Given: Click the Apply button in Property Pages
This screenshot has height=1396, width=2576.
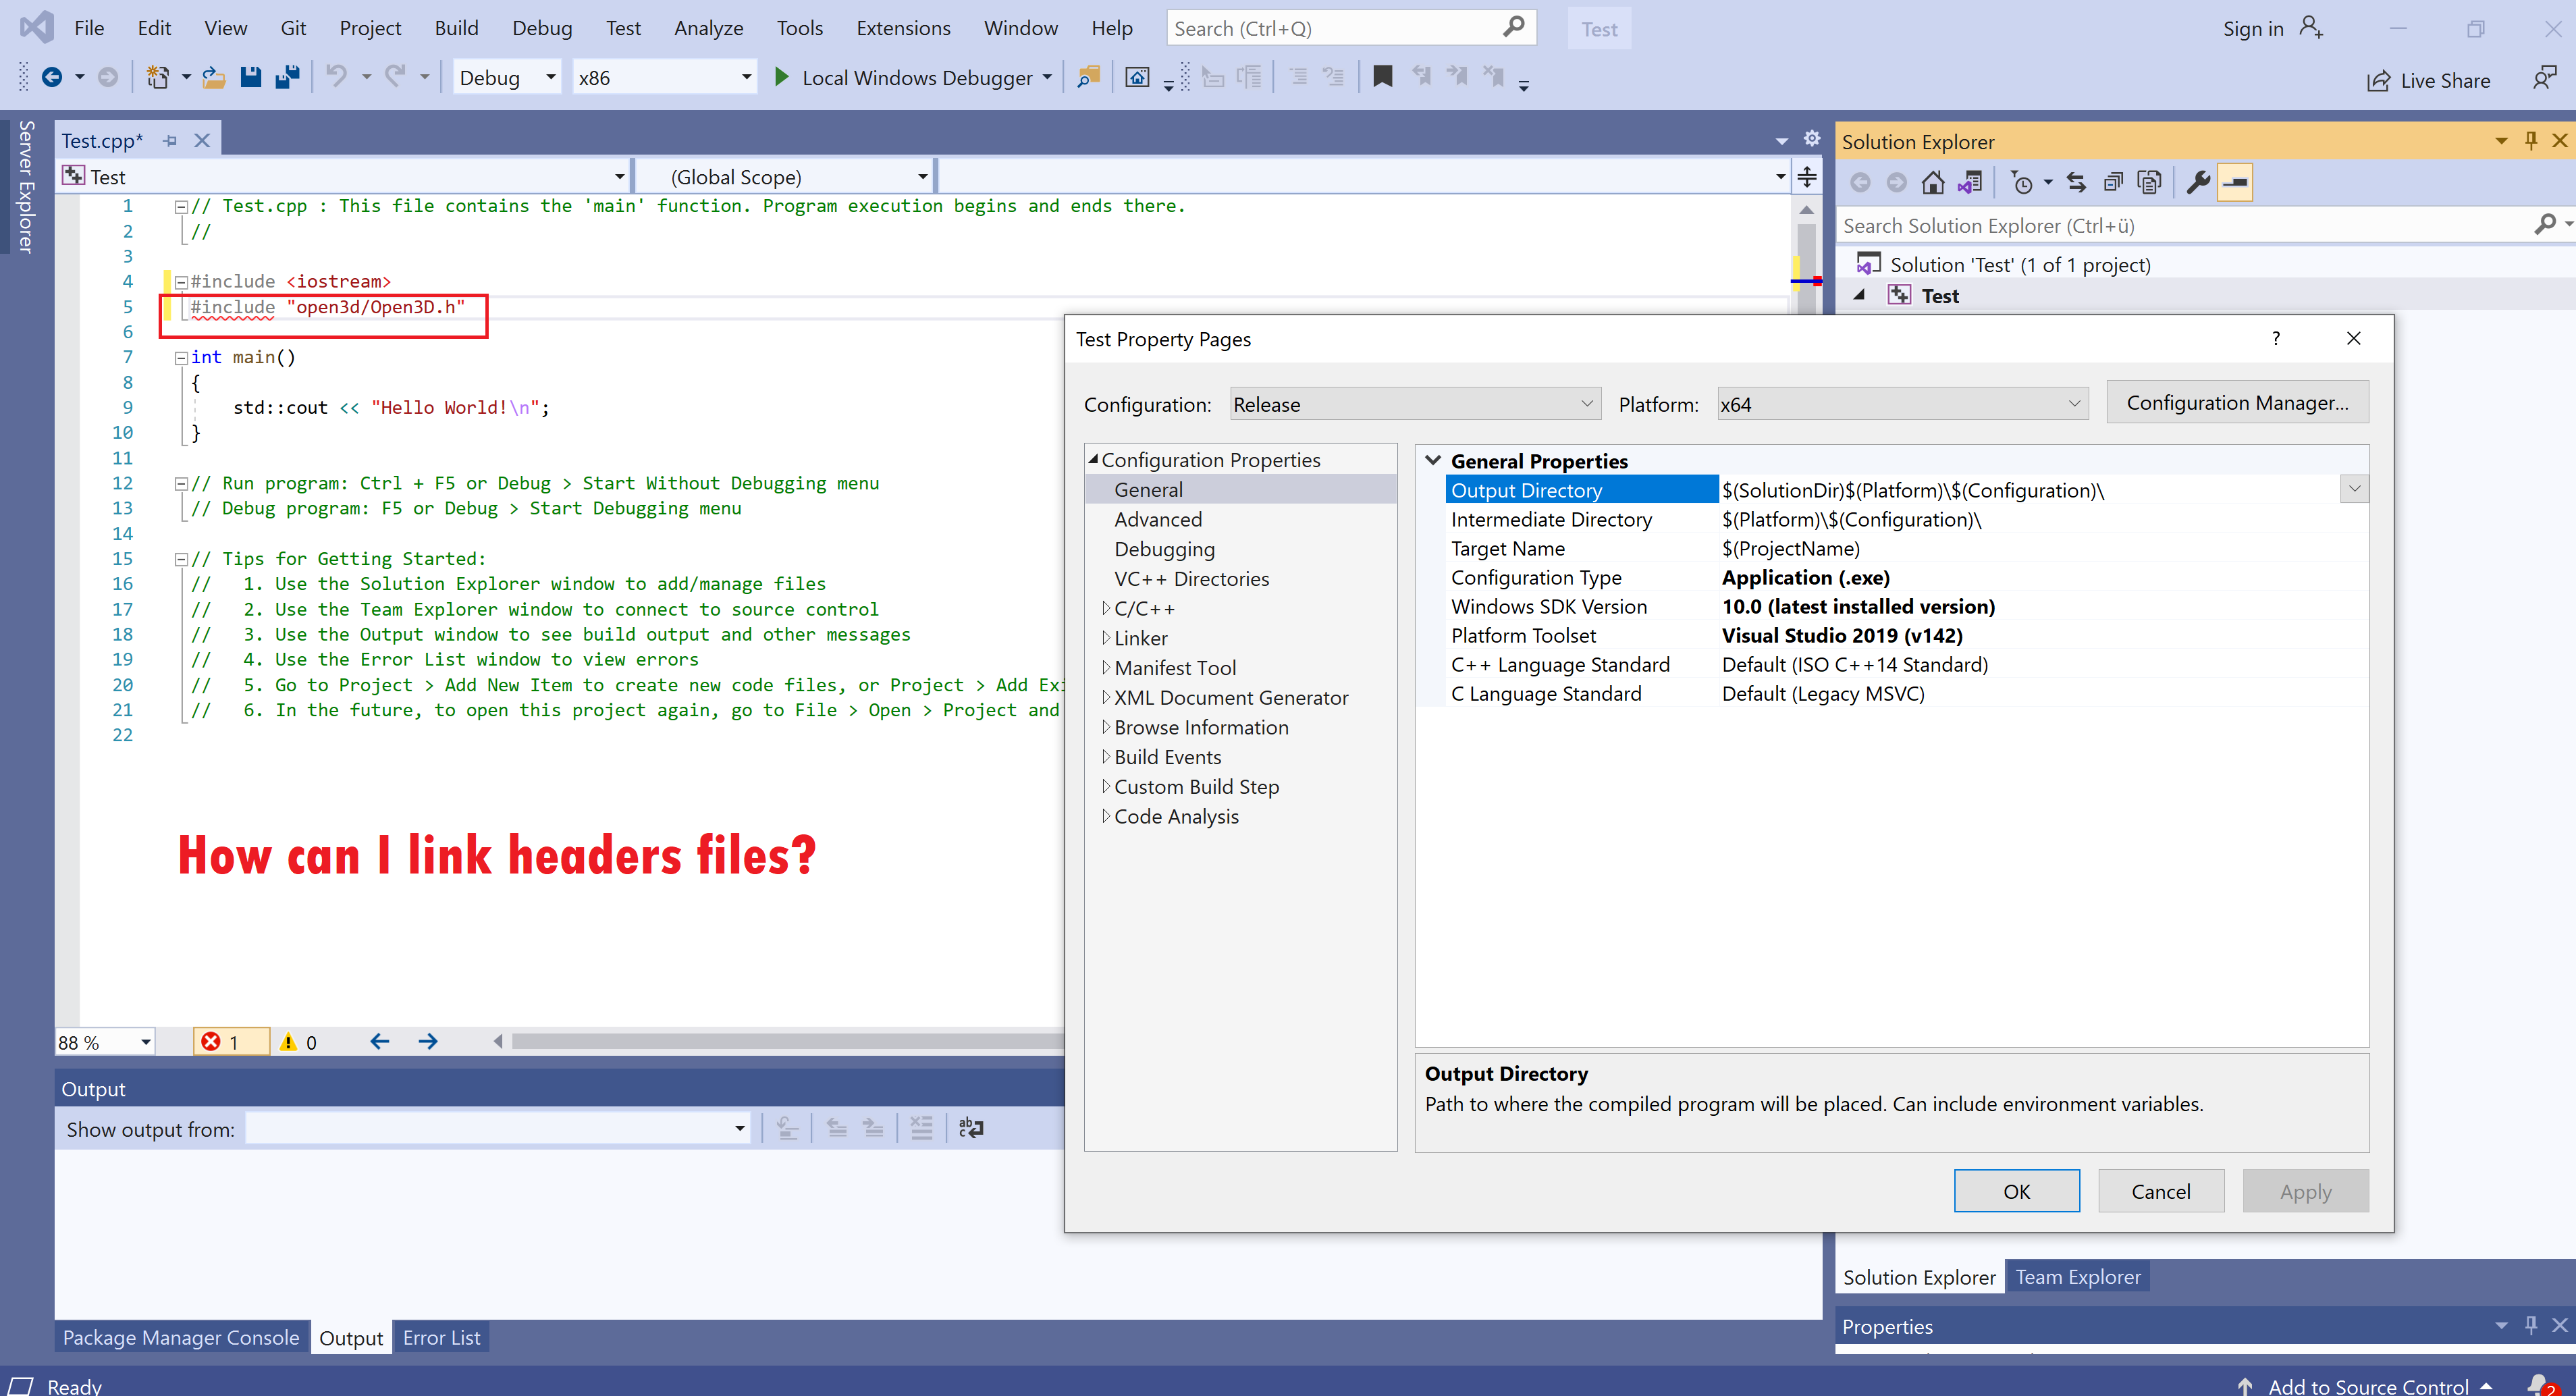Looking at the screenshot, I should point(2305,1191).
